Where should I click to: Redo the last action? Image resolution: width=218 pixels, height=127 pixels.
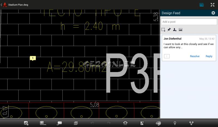coord(109,123)
